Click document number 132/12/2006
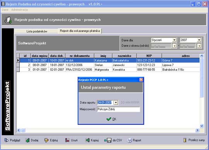The width and height of the screenshot is (209, 150). click(x=80, y=65)
